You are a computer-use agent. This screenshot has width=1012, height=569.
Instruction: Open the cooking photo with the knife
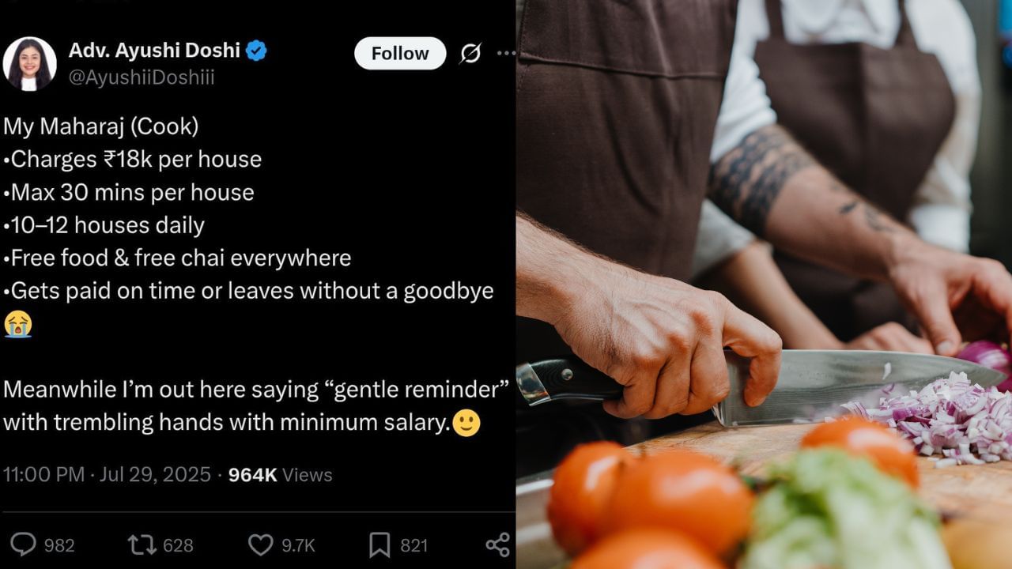[764, 284]
